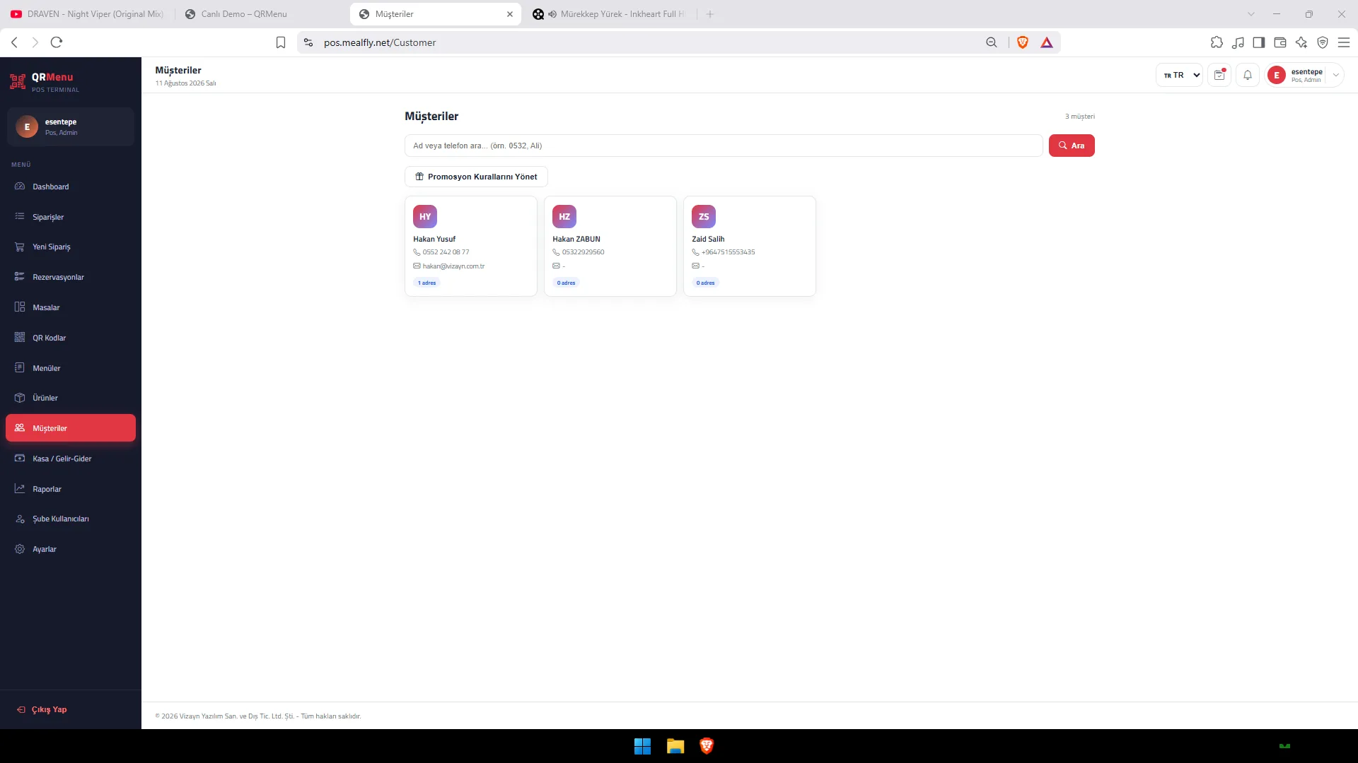Open Rezervasyonlar page

(71, 277)
